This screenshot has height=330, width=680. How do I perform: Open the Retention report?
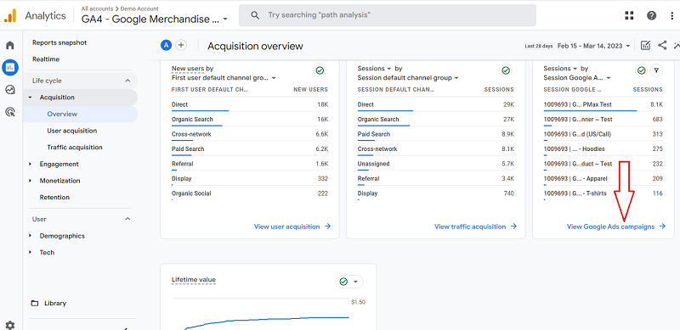coord(54,197)
